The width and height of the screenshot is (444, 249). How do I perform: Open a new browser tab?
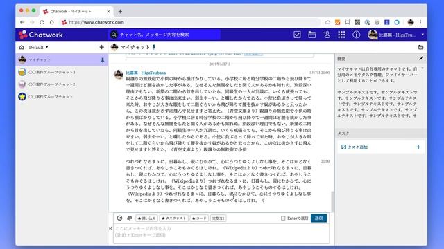click(x=120, y=12)
